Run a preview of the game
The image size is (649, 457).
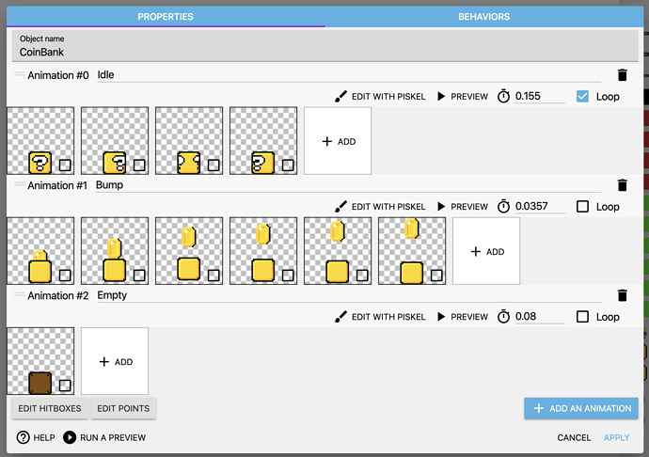tap(104, 437)
